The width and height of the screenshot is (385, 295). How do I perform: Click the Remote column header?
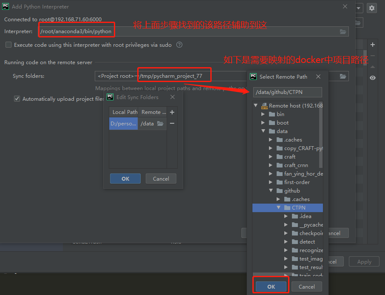153,112
